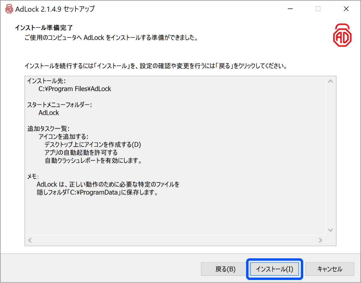Click the scroll down arrow in summary box
This screenshot has width=361, height=283.
[330, 230]
